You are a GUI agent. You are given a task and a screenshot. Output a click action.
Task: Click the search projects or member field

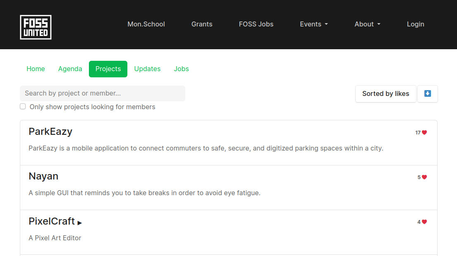point(102,93)
